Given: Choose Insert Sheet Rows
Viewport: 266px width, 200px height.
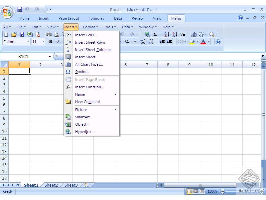Looking at the screenshot, I should 92,42.
